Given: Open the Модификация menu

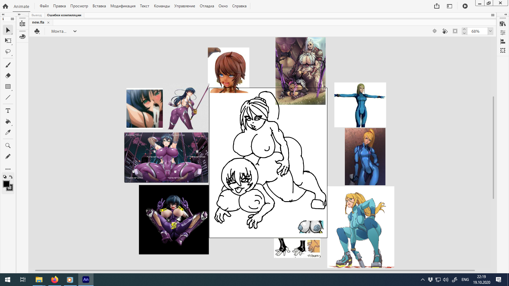Looking at the screenshot, I should click(123, 6).
